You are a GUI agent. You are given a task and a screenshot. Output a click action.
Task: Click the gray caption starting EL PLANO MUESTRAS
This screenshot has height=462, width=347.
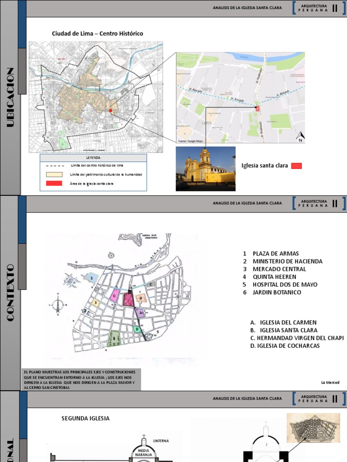(x=81, y=379)
